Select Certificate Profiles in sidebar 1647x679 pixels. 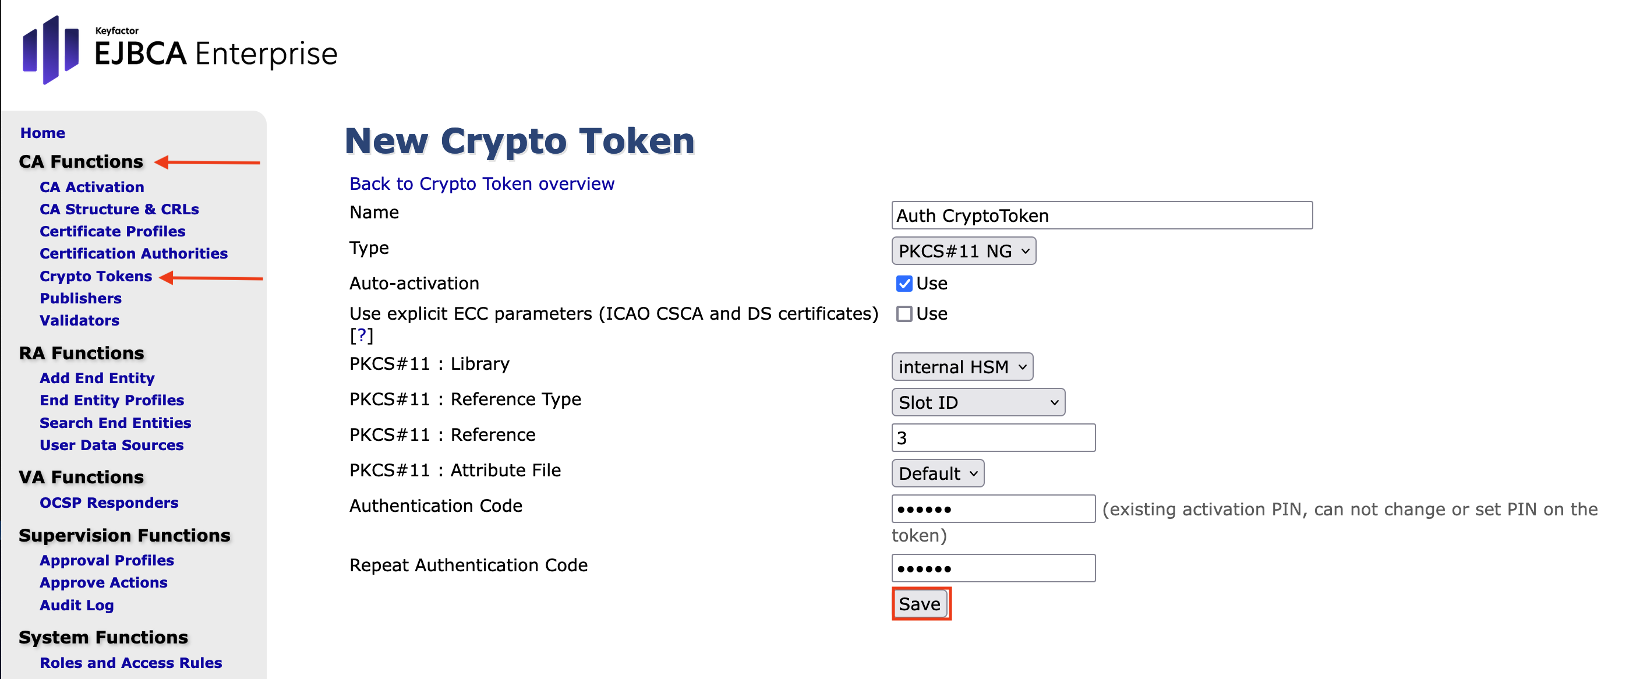coord(112,231)
